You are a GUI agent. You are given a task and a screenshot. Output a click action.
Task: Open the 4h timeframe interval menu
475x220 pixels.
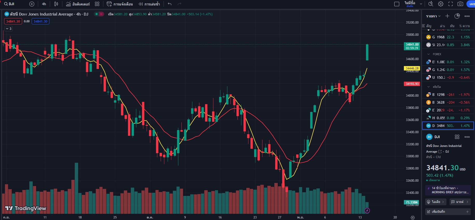click(x=44, y=4)
